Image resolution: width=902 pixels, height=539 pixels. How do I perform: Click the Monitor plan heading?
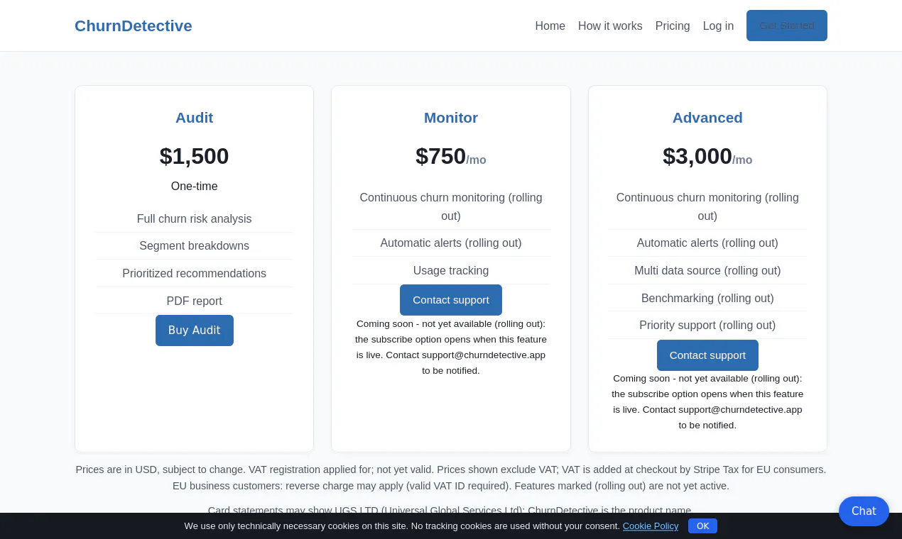tap(451, 118)
